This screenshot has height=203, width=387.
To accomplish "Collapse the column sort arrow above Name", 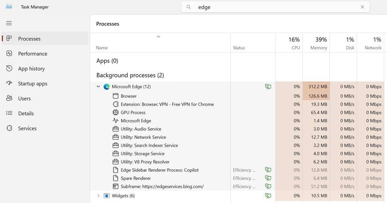I will point(158,37).
